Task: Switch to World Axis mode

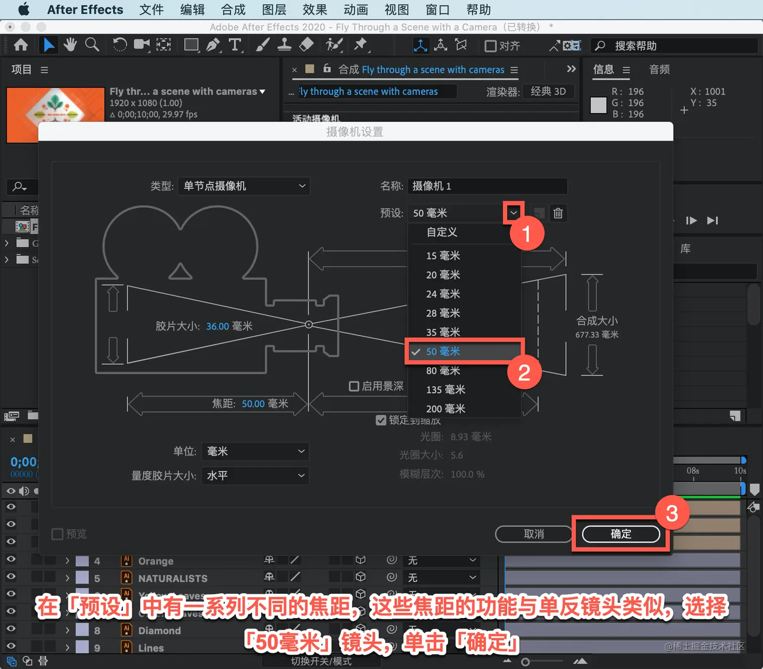Action: point(441,45)
